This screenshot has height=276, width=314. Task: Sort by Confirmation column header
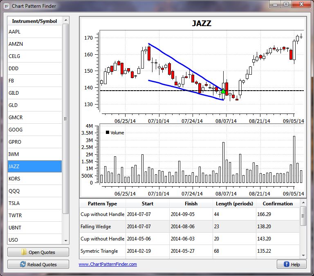[278, 204]
